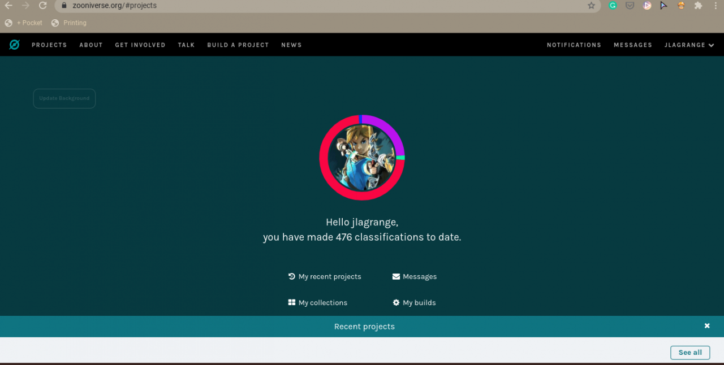The width and height of the screenshot is (724, 365).
Task: Click the pink play-button extension icon
Action: pos(647,6)
